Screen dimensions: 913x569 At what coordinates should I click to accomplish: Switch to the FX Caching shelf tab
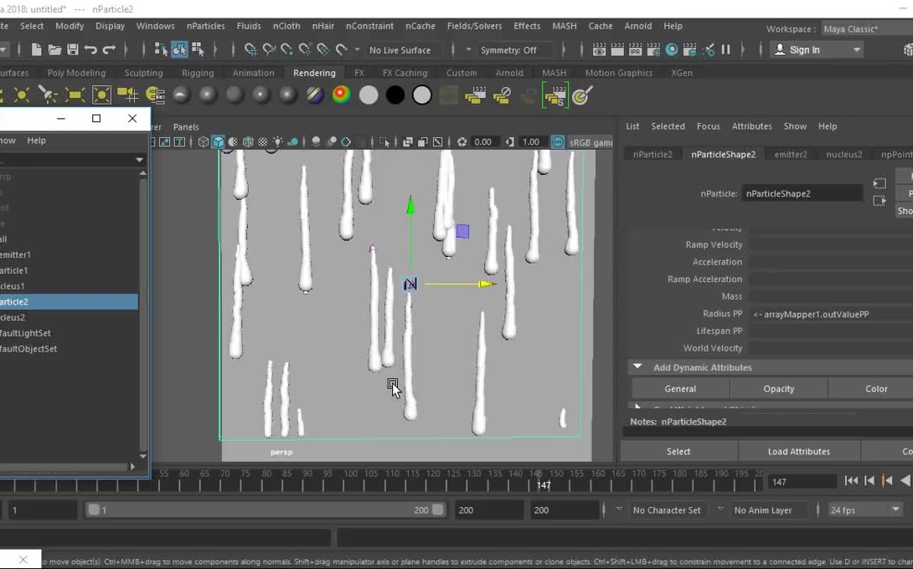(405, 73)
